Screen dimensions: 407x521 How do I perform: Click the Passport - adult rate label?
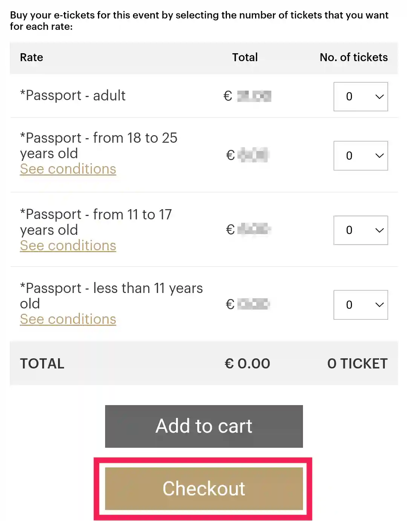point(73,96)
